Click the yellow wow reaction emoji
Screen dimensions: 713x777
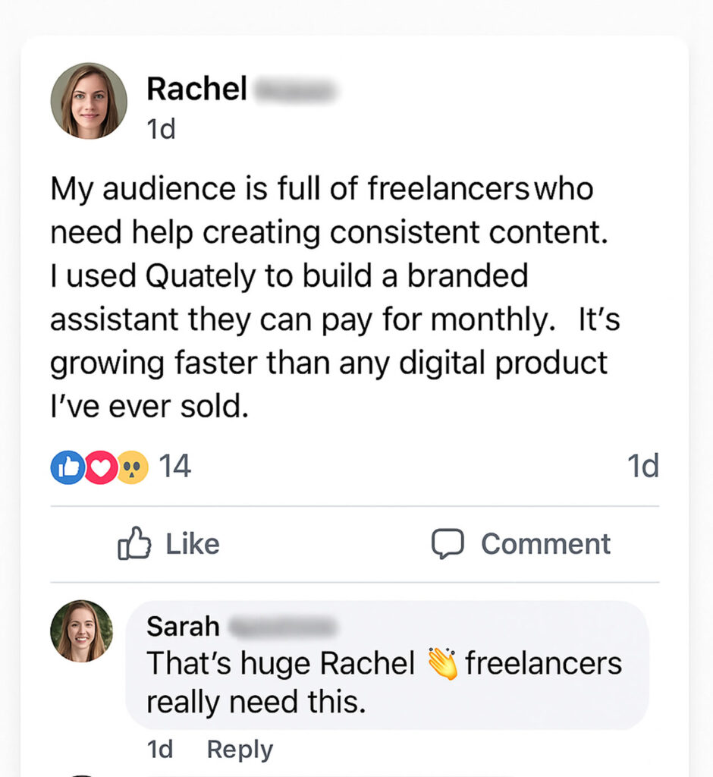point(132,467)
